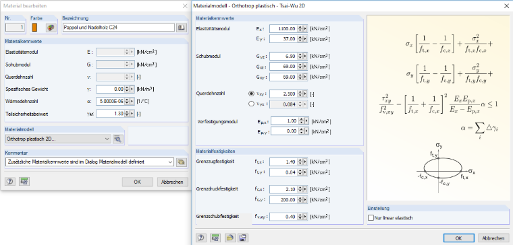The image size is (513, 245).
Task: Click the ft,x Grenzzugfestigkeit field
Action: [x=283, y=162]
